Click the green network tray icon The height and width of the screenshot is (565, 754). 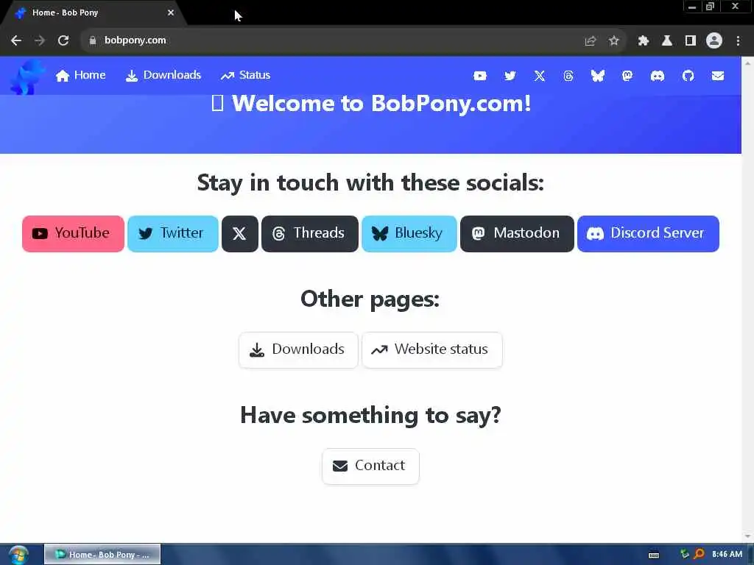tap(685, 554)
